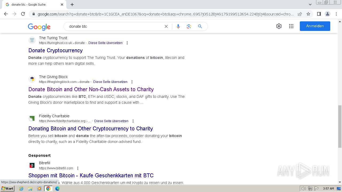This screenshot has width=342, height=192.
Task: Open the Action Center flag icon
Action: (x=317, y=189)
